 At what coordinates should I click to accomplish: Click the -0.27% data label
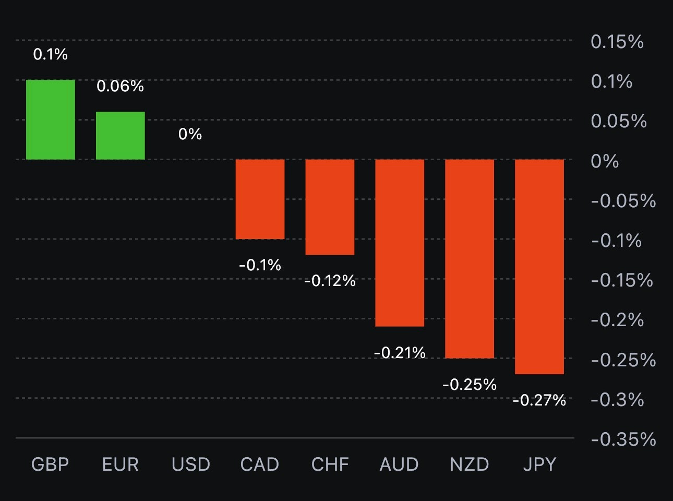[x=539, y=400]
